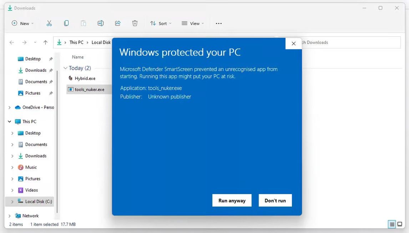Maximize the Downloads window
Screen dimensions: 409x233
(380, 8)
